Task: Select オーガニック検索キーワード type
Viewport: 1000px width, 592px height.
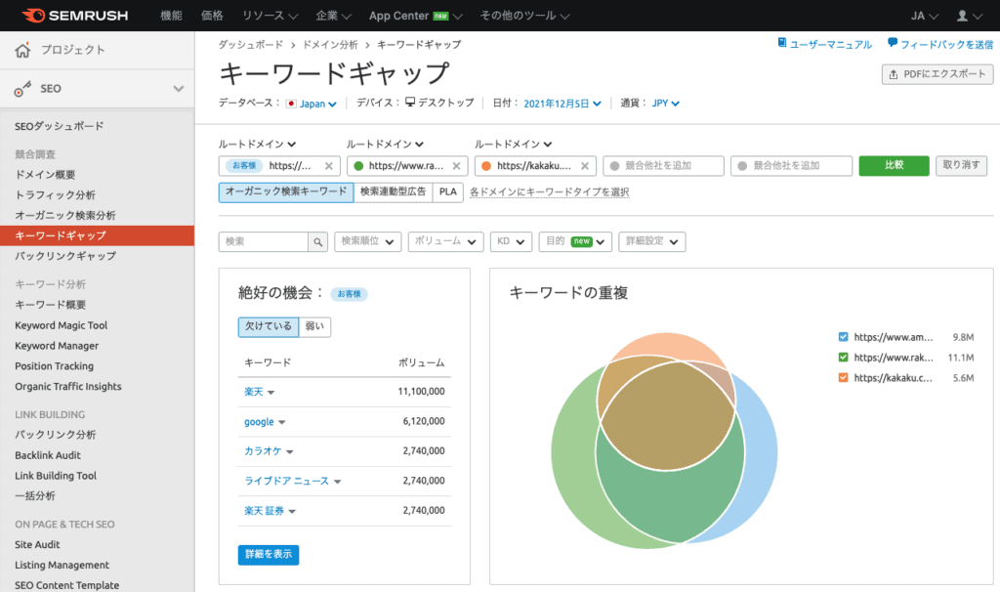Action: 286,192
